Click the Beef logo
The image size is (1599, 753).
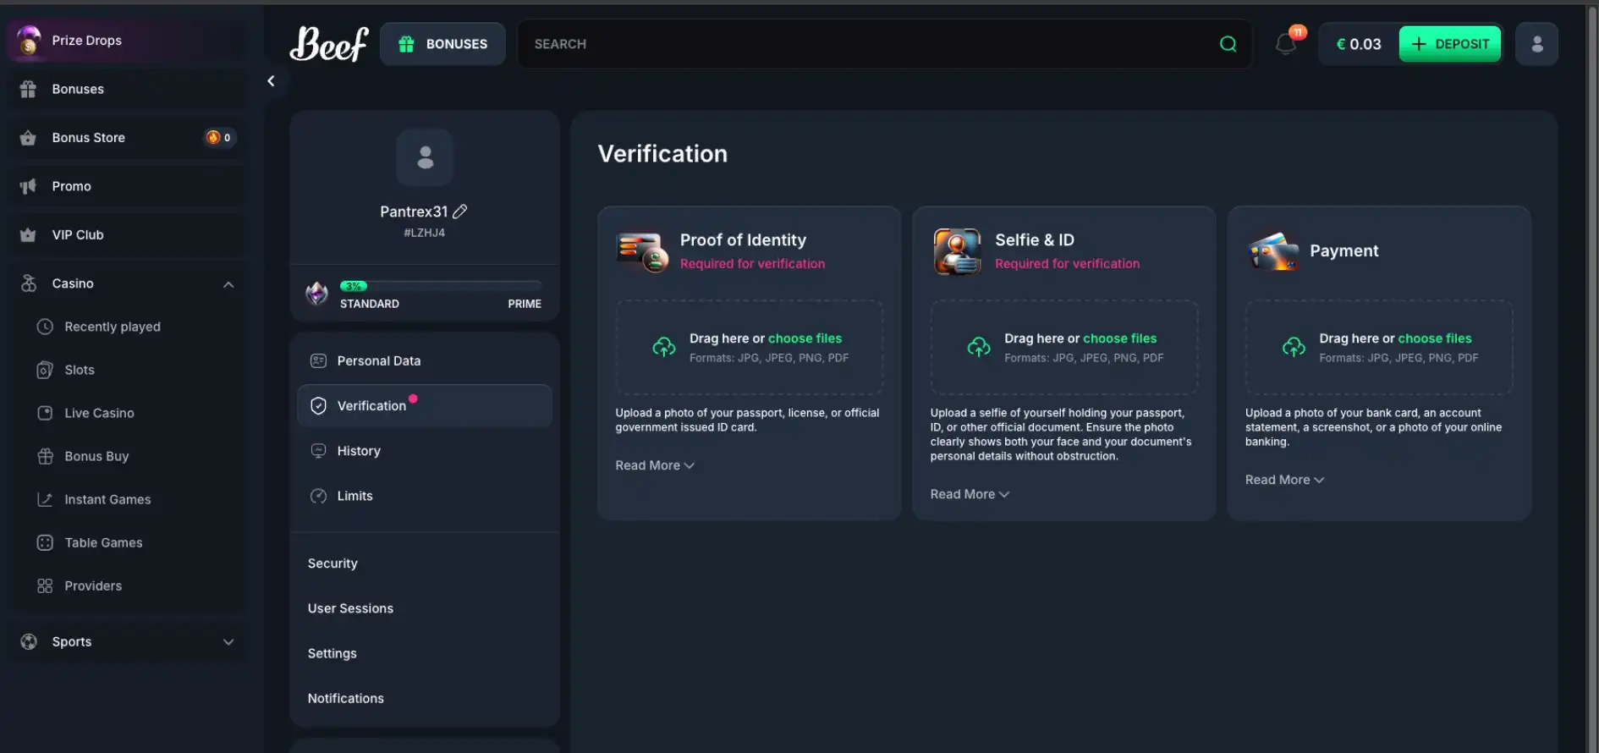[x=329, y=44]
